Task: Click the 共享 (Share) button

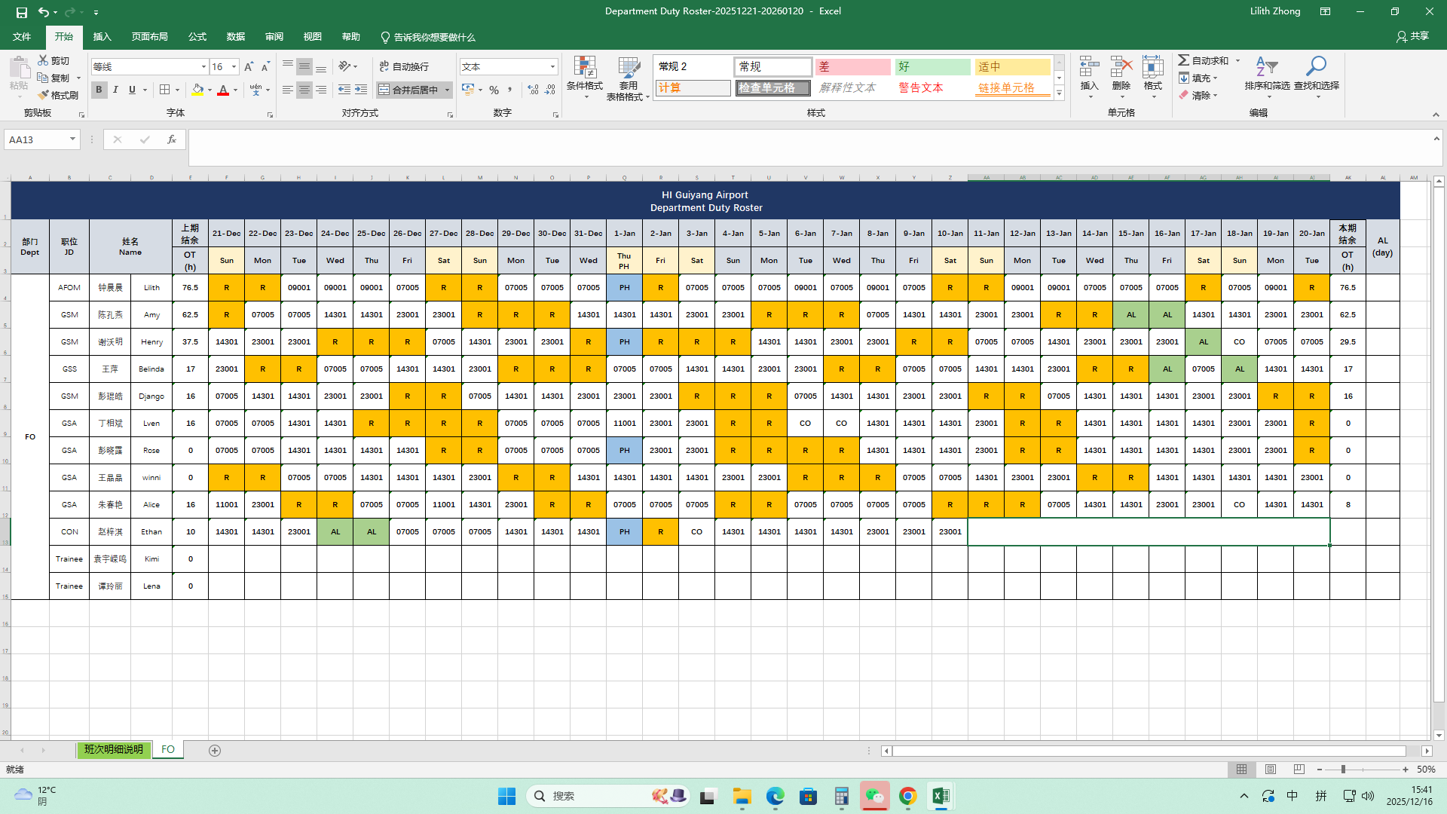Action: click(x=1412, y=36)
